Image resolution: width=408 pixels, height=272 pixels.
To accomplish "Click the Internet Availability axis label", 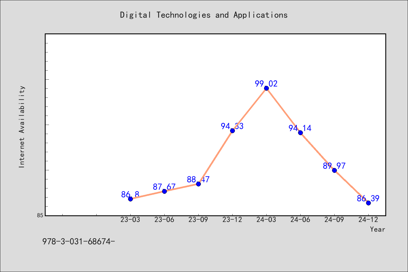I will [22, 127].
